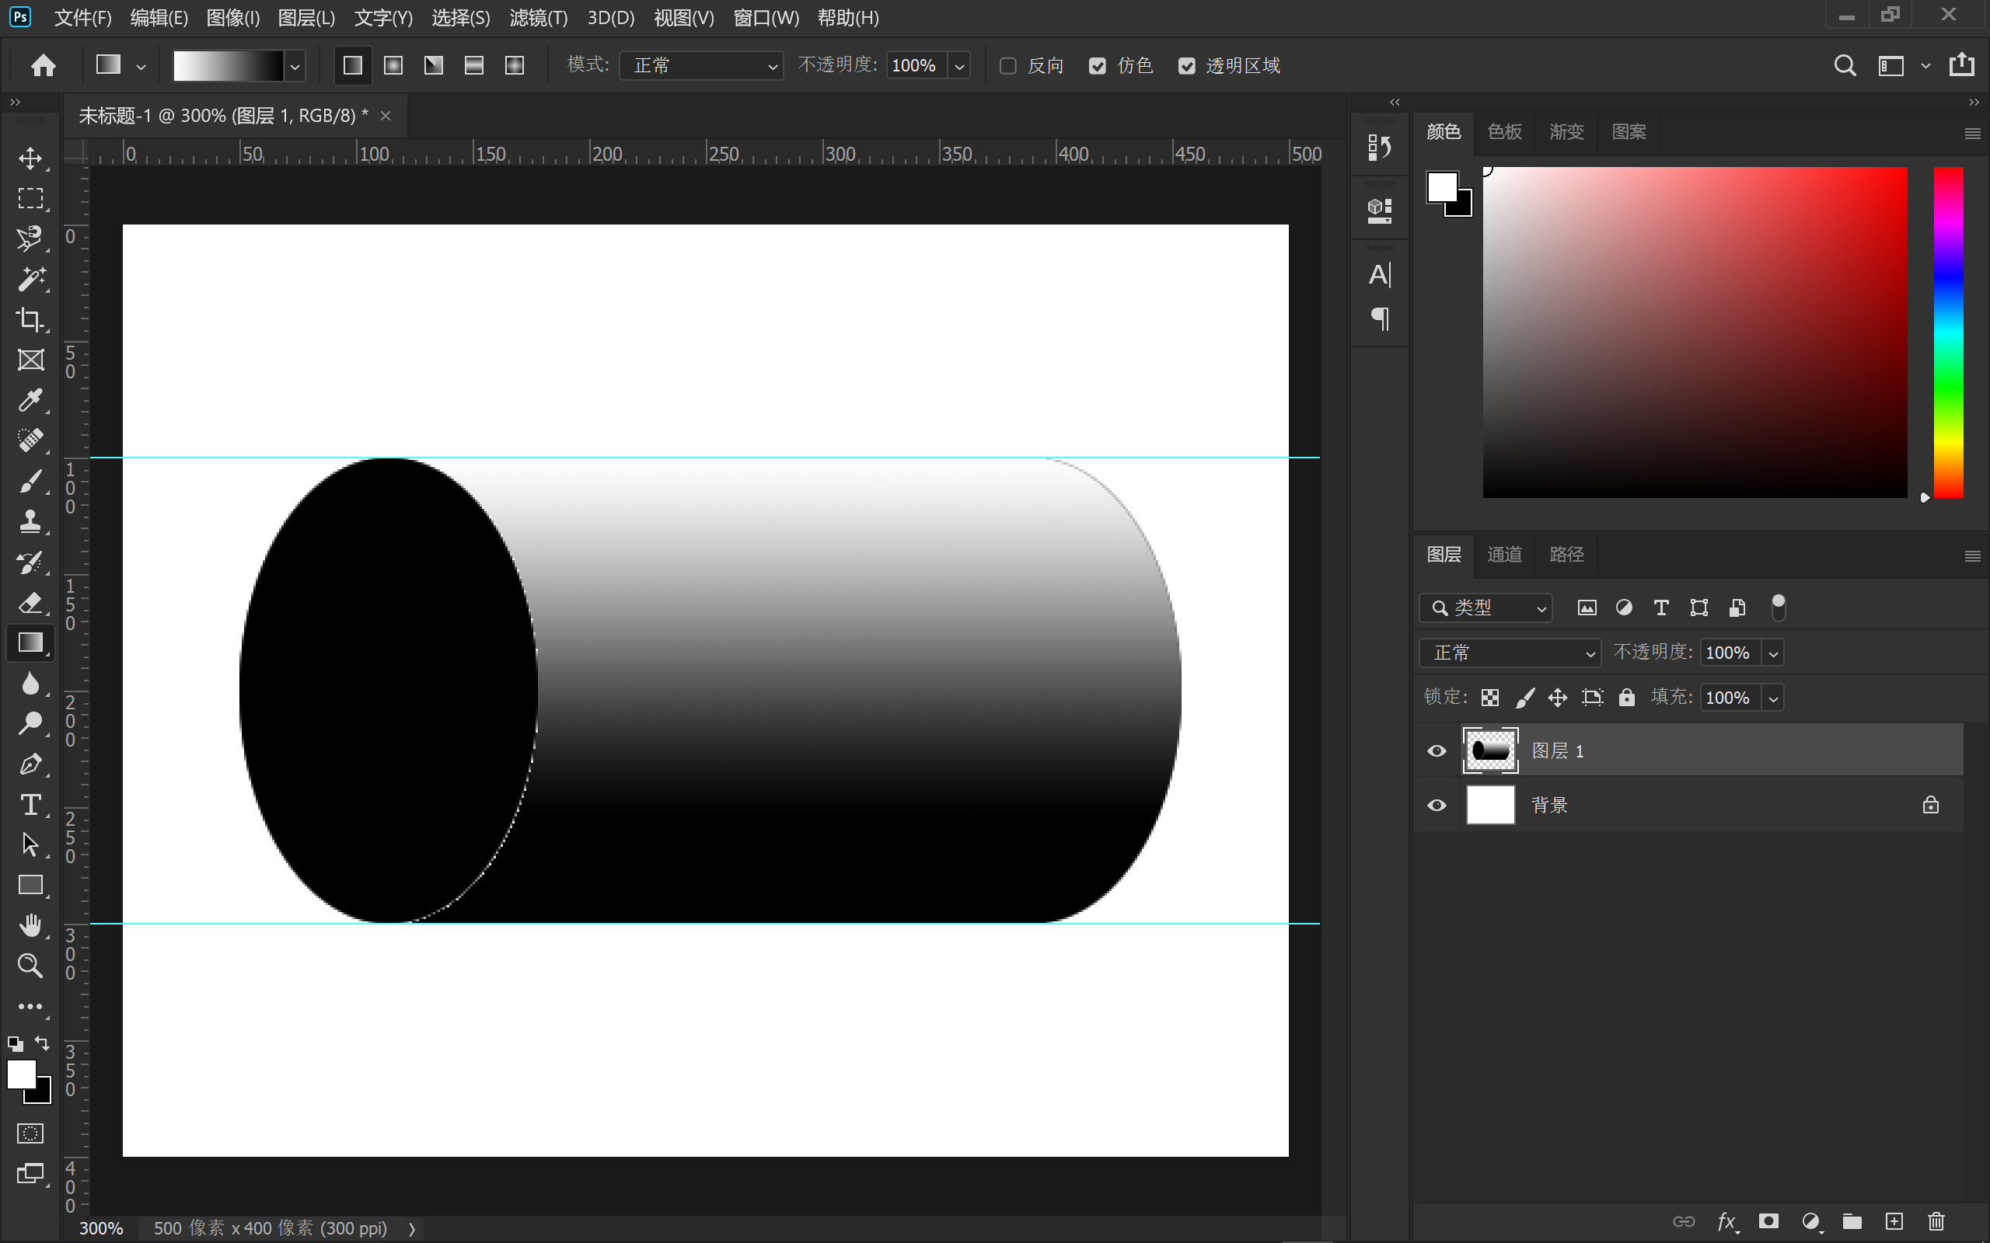Select the Rectangle shape tool
This screenshot has height=1243, width=1990.
30,886
